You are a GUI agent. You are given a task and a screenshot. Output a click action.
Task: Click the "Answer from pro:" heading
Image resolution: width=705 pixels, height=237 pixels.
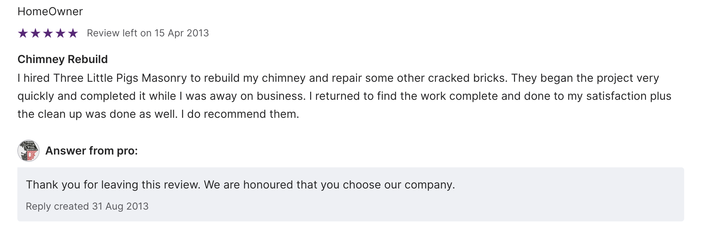click(x=92, y=151)
